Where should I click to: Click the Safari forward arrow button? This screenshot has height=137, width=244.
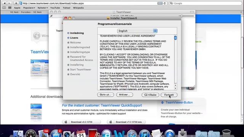tap(9, 3)
